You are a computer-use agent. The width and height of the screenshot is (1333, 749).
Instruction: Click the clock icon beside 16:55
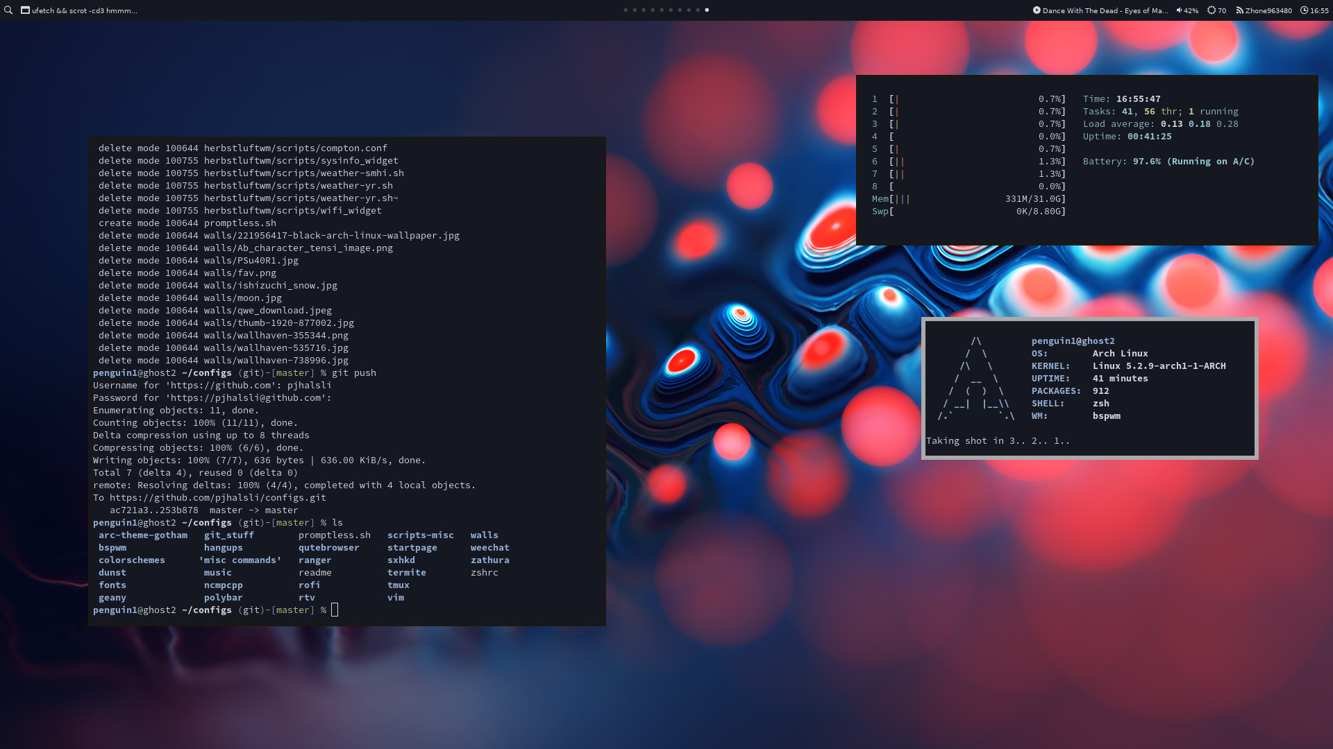pos(1304,10)
